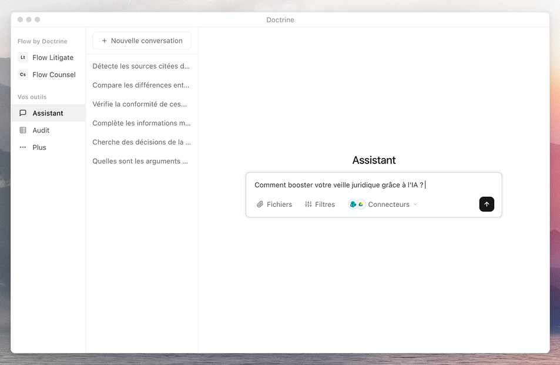Click the plus icon in Nouvelle conversation
The image size is (560, 365).
coord(104,41)
